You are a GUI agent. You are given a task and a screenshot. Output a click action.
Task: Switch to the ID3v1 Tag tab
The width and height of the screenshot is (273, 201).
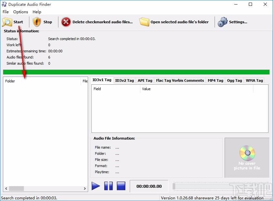pyautogui.click(x=102, y=80)
